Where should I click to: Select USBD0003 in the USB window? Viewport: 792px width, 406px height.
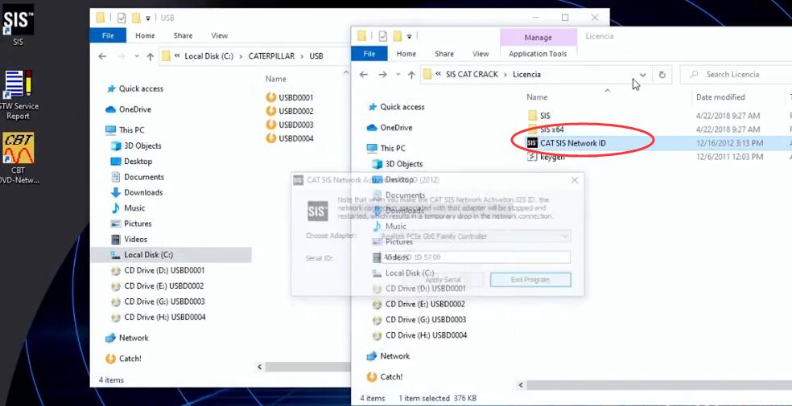290,125
